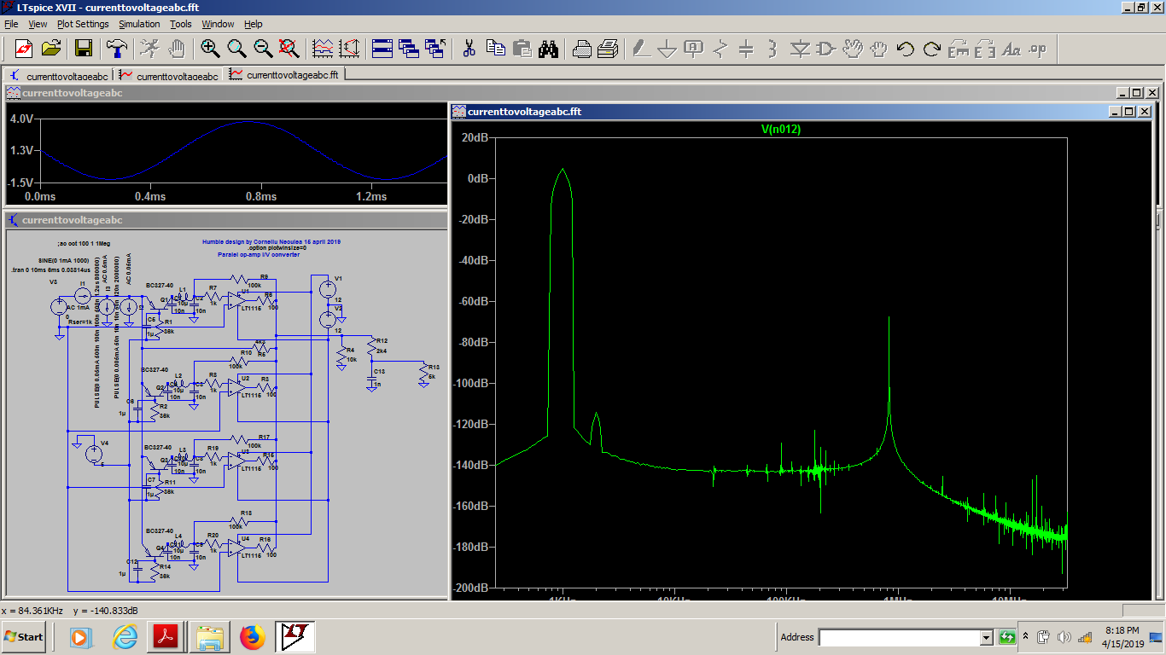Show the clock 8:18 PM in tray

[1122, 630]
